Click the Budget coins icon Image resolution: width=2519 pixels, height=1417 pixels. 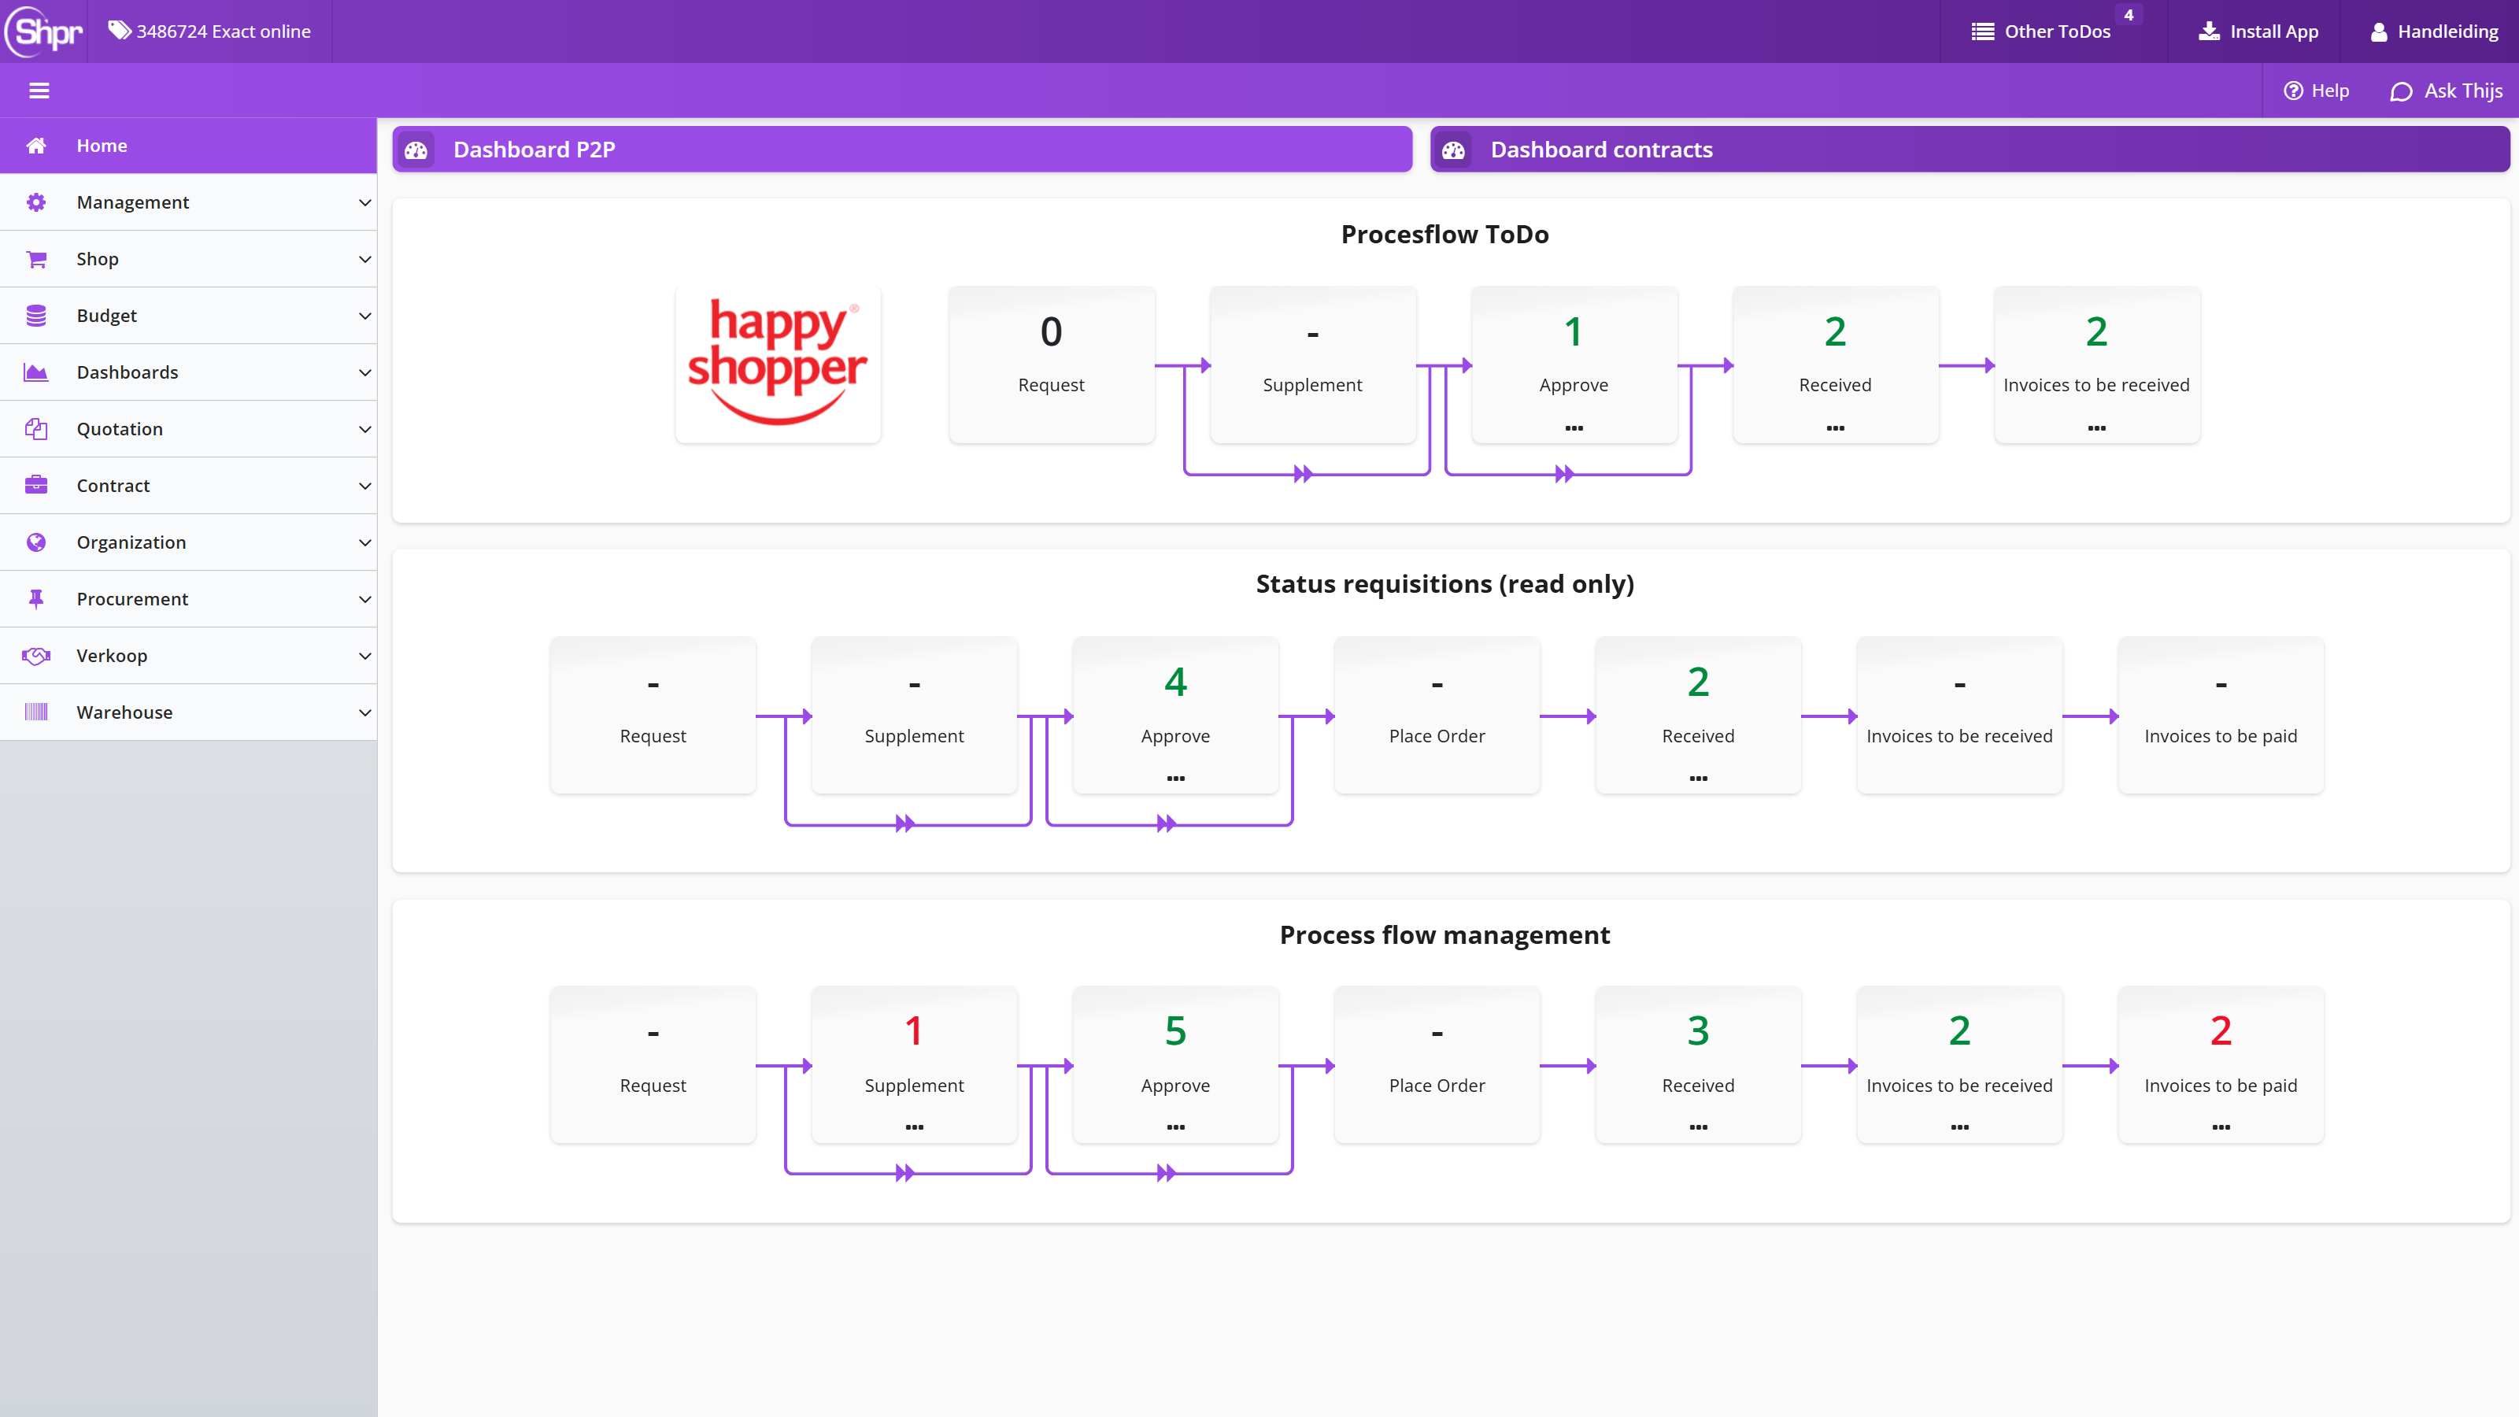point(36,316)
